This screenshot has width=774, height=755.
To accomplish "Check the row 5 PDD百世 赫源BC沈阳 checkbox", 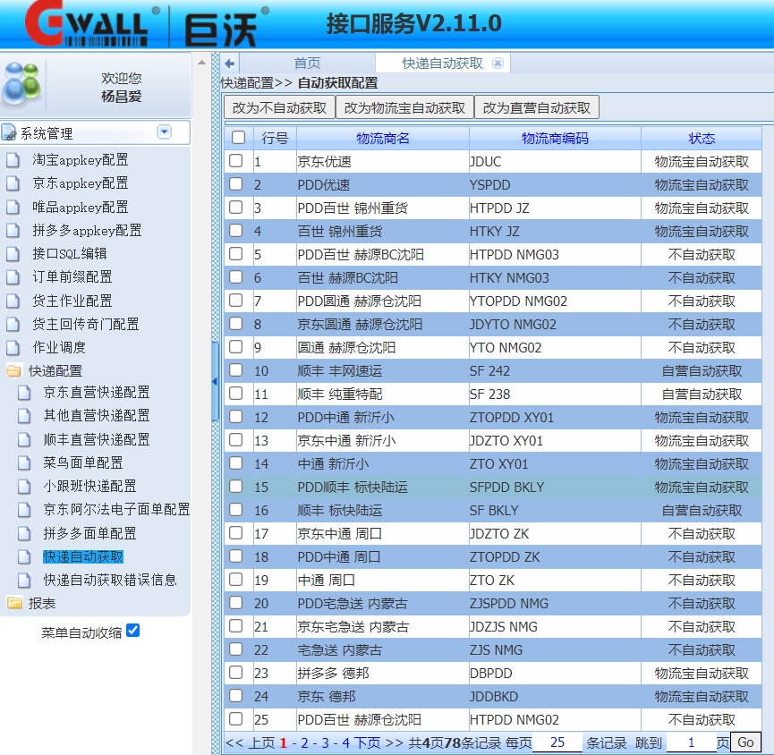I will pyautogui.click(x=236, y=254).
